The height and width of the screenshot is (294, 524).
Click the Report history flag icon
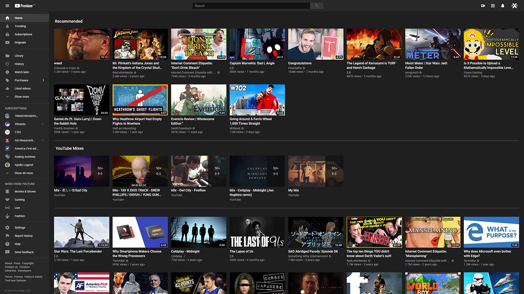[x=7, y=236]
